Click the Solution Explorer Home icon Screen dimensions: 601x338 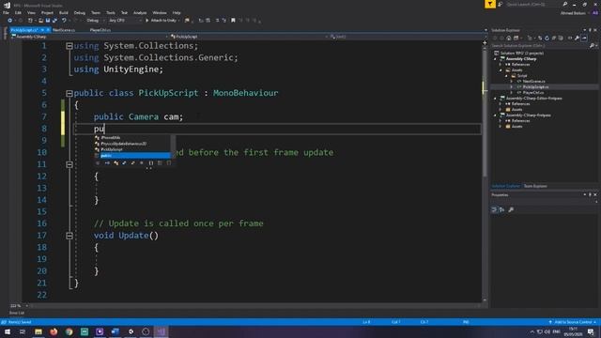point(509,38)
